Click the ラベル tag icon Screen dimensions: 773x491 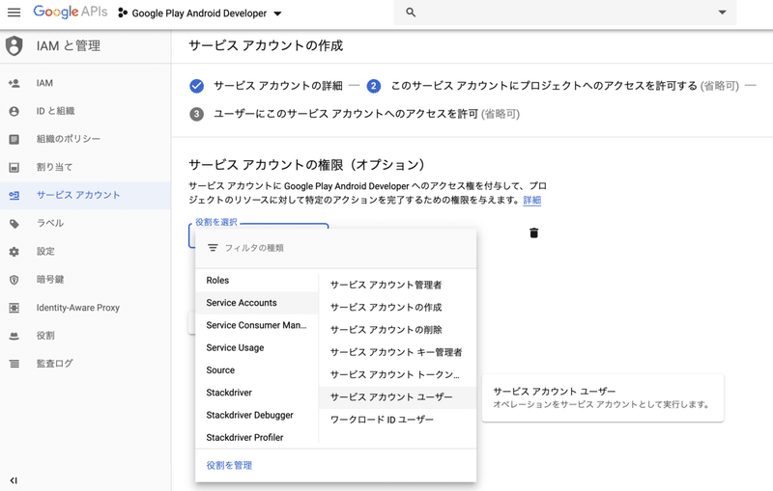click(x=14, y=224)
